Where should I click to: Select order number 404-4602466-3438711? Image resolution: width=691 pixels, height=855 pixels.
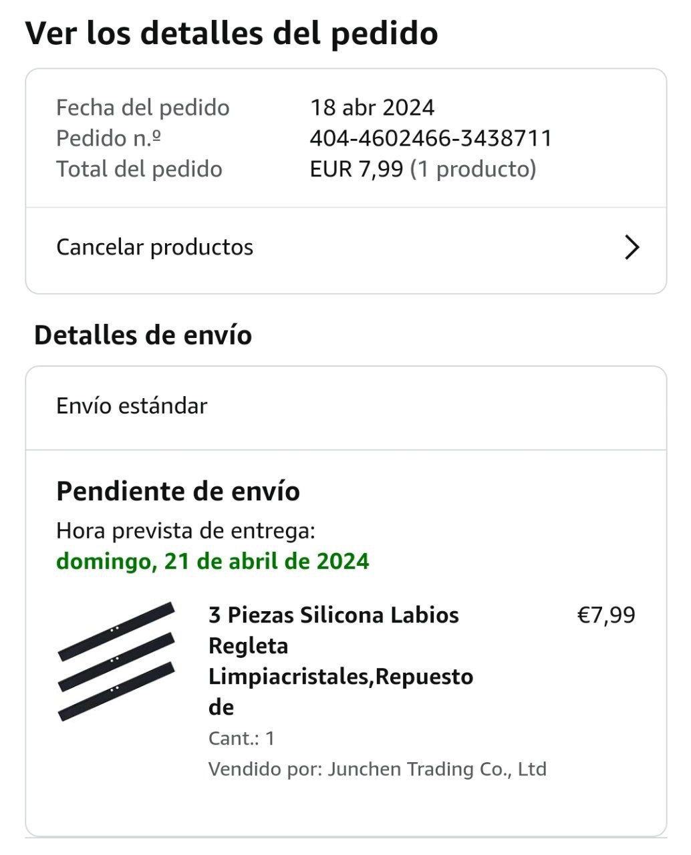[x=431, y=138]
